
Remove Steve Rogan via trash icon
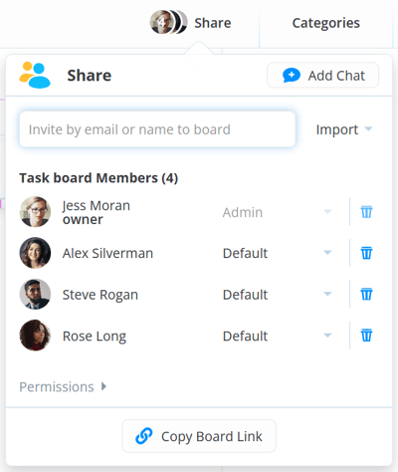pyautogui.click(x=366, y=294)
